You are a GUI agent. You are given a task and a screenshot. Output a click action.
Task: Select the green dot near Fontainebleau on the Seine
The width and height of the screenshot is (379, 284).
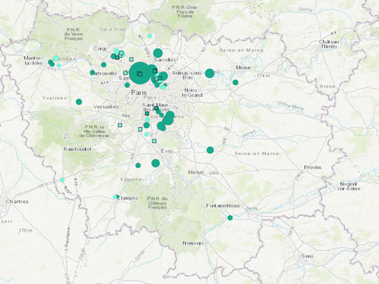(x=230, y=217)
